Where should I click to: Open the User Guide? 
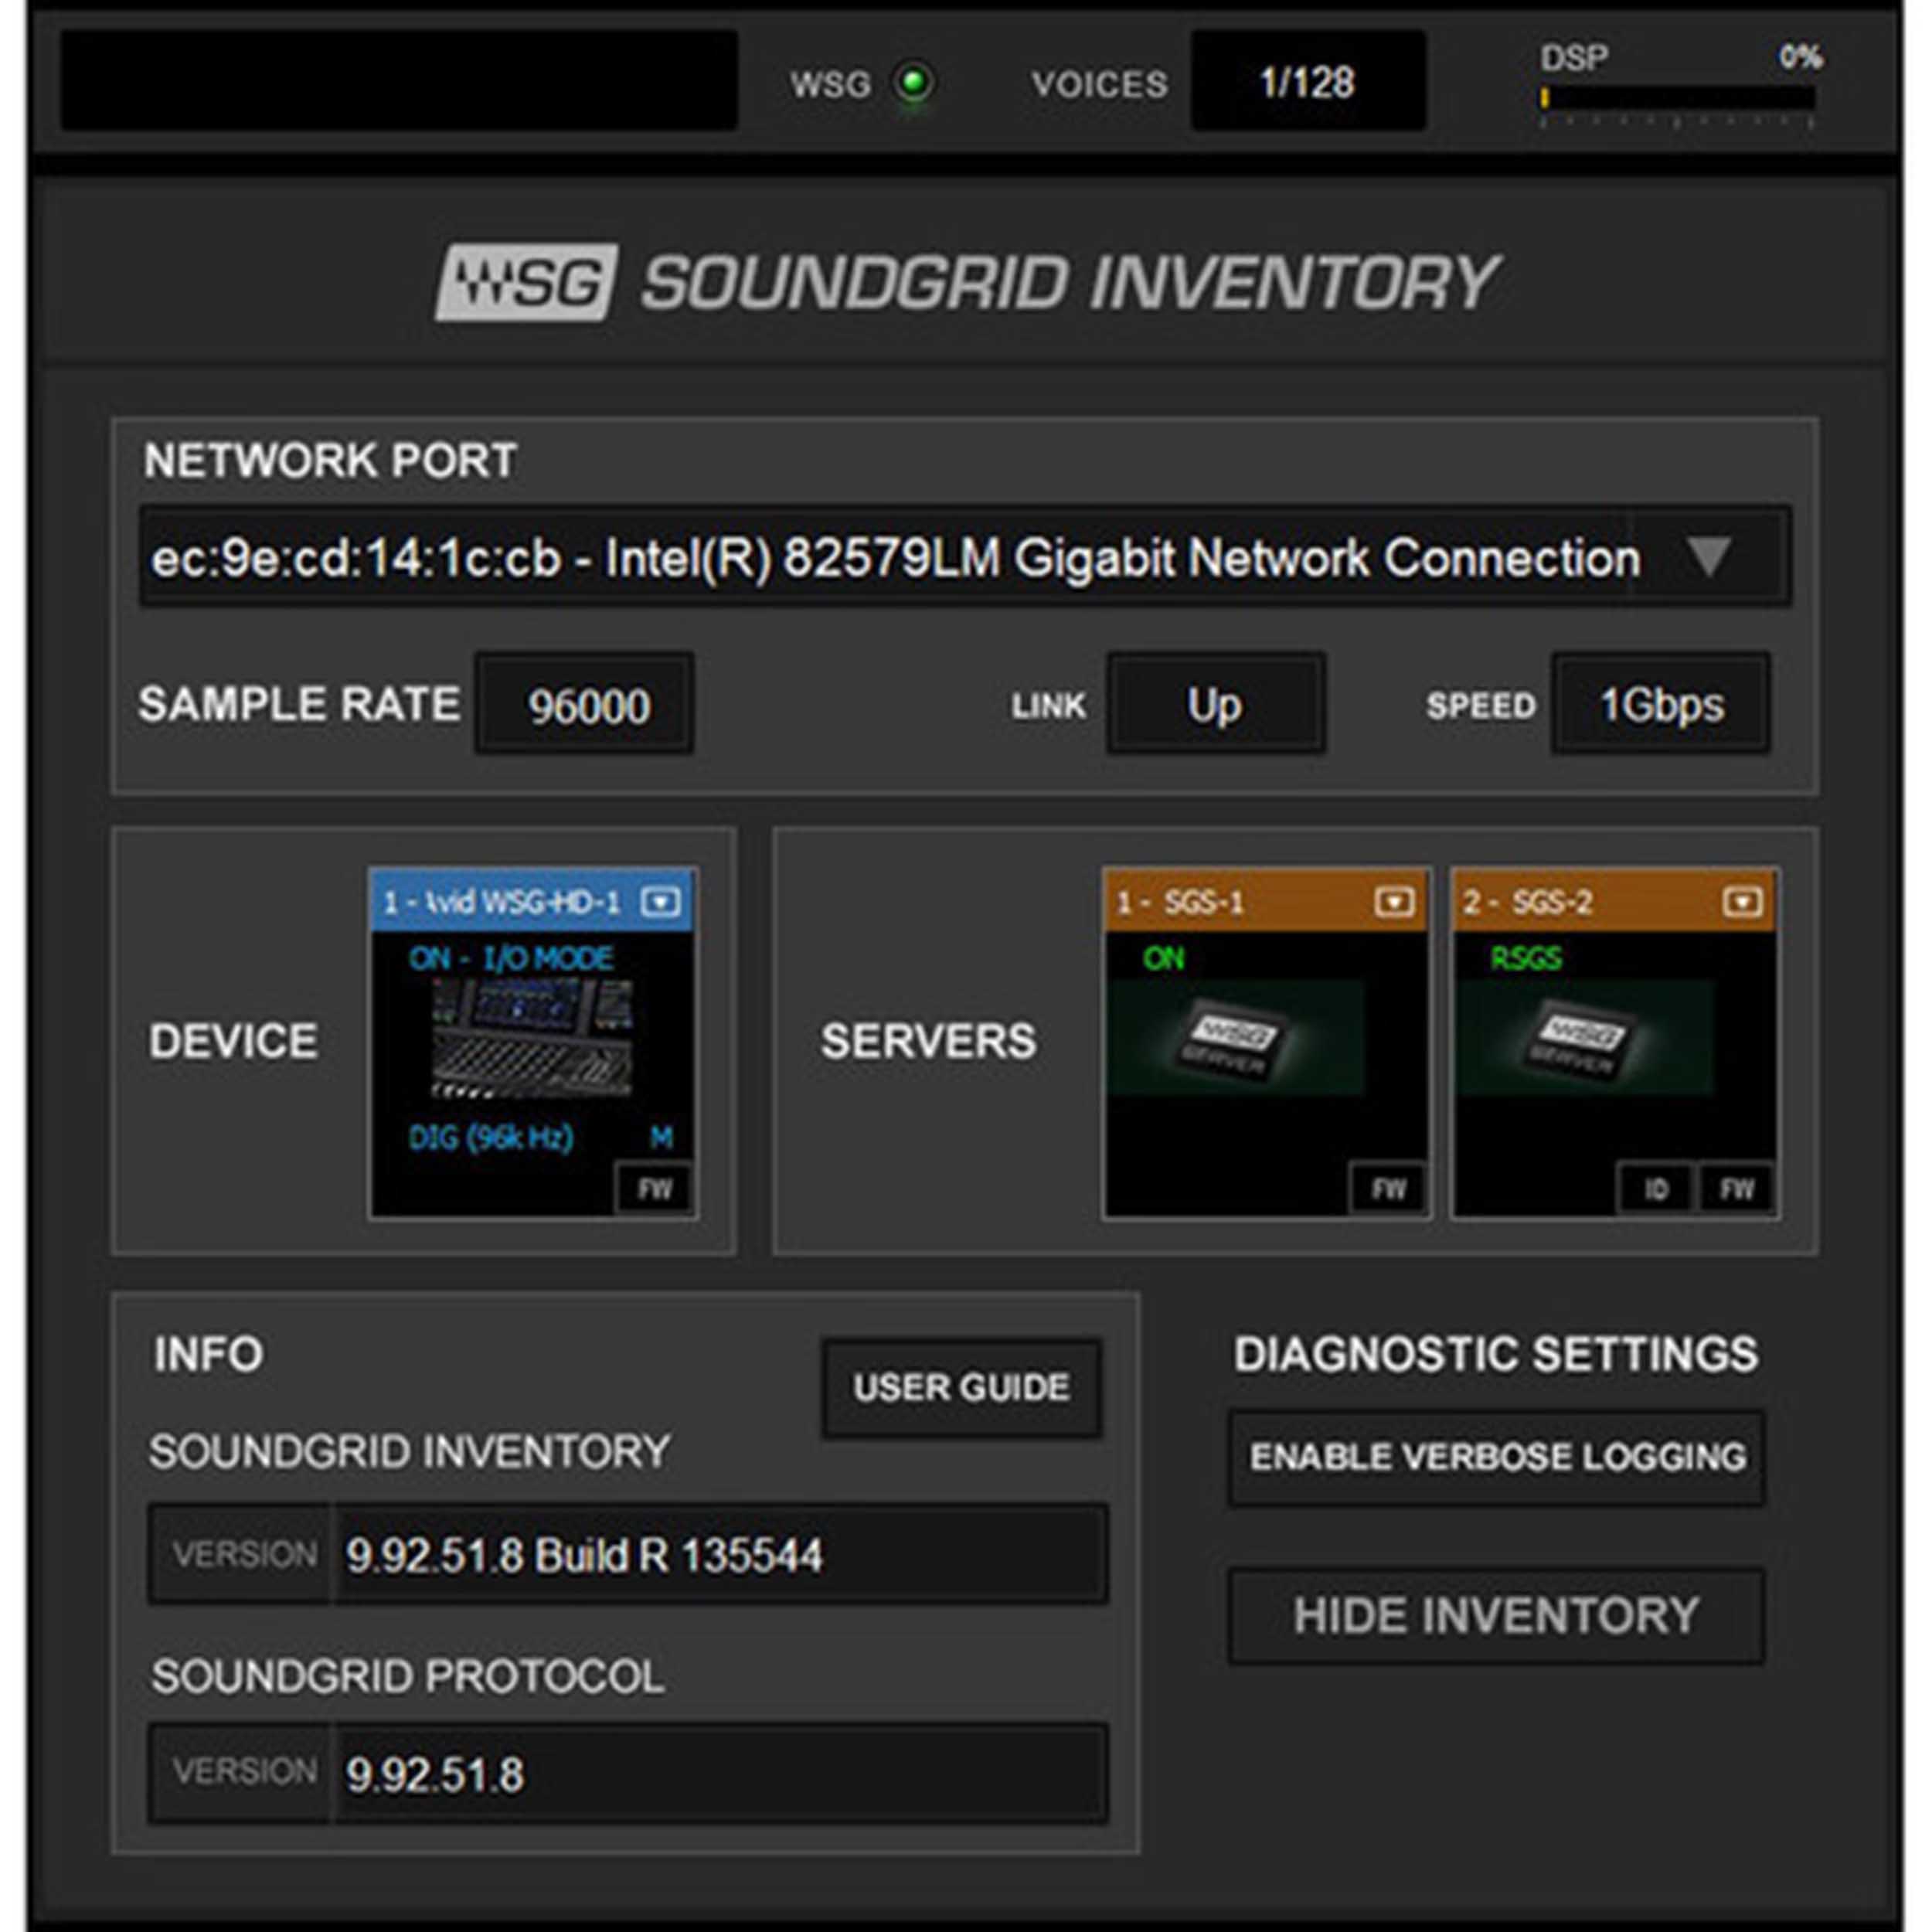962,1388
